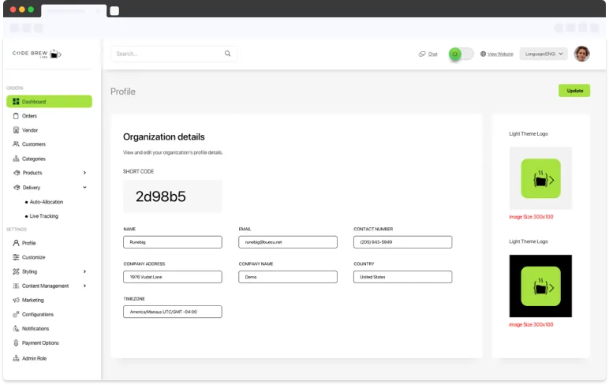The image size is (609, 385).
Task: Click the Configurations gear icon
Action: [x=16, y=314]
